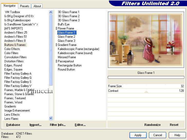The height and width of the screenshot is (140, 187).
Task: Select Filter Factory Gallery G
Action: click(18, 78)
